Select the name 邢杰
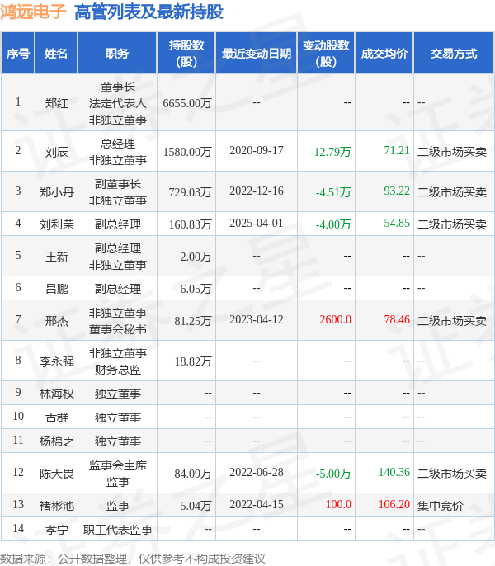The width and height of the screenshot is (495, 566). (x=57, y=321)
